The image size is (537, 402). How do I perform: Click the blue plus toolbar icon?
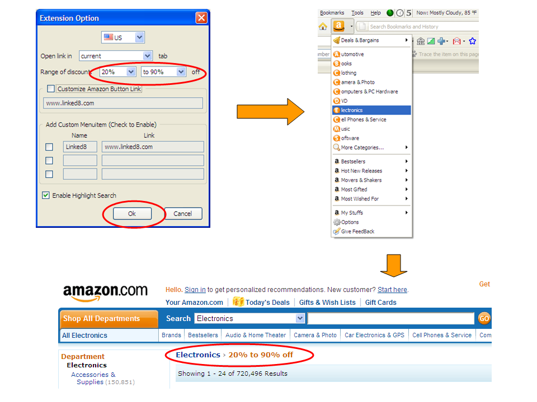[442, 41]
